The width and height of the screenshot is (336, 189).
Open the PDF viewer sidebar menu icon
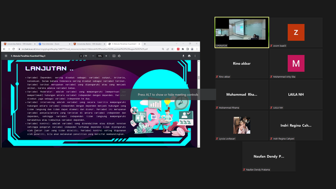[x=6, y=56]
